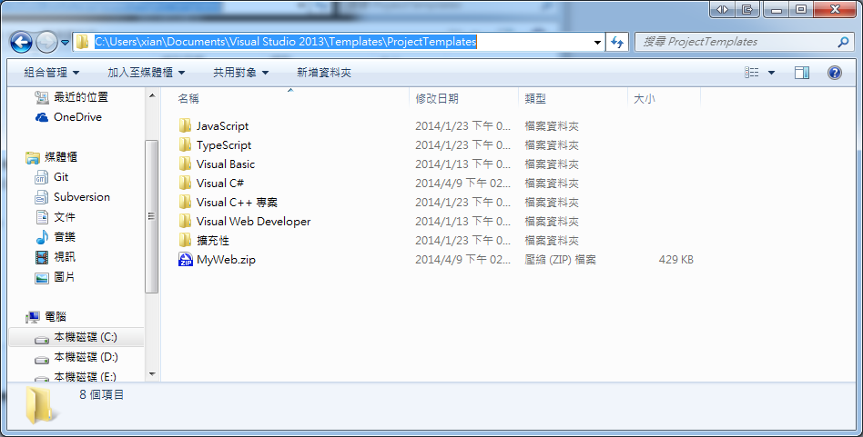Open the 組合管理 menu
Viewport: 863px width, 437px height.
pos(52,73)
